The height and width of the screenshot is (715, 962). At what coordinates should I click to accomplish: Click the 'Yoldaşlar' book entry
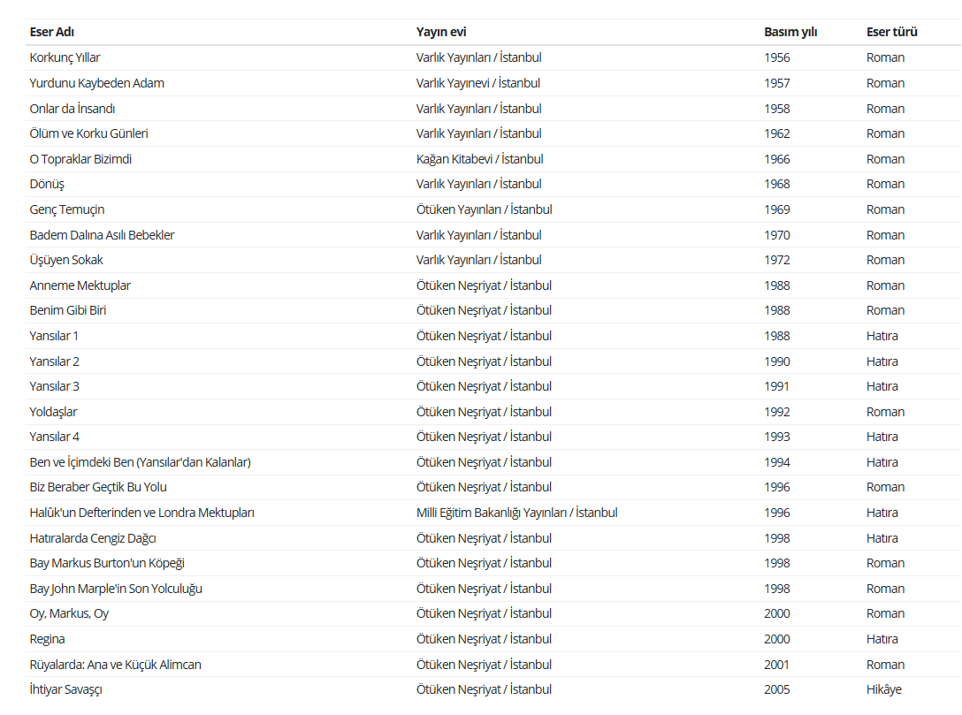(x=53, y=412)
